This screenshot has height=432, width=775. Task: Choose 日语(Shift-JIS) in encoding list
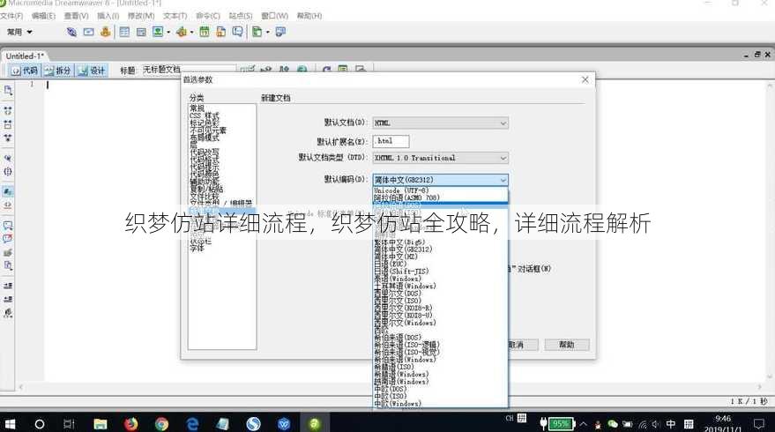(x=440, y=272)
